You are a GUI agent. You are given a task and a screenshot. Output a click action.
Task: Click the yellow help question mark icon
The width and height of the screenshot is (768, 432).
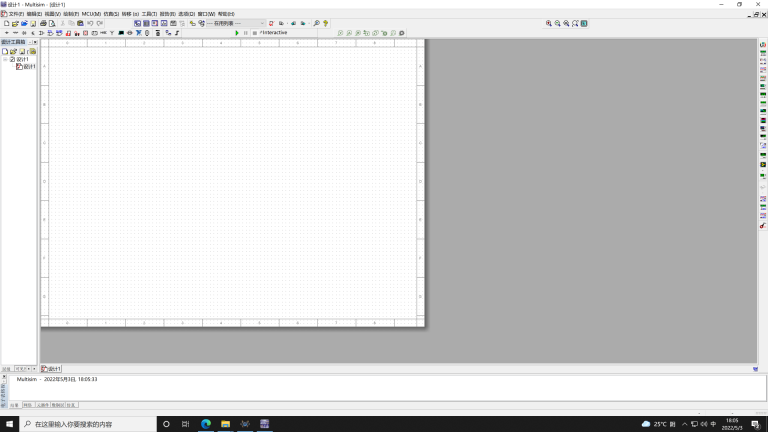(x=325, y=23)
